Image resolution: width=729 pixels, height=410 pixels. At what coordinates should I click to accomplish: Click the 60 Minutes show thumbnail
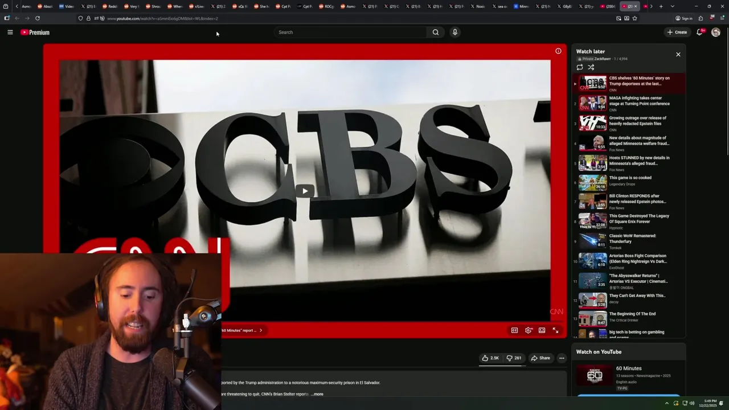595,375
